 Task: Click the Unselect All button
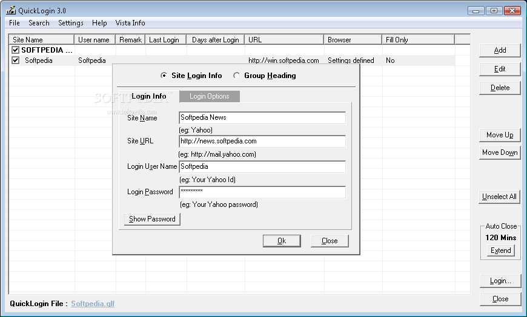(500, 197)
